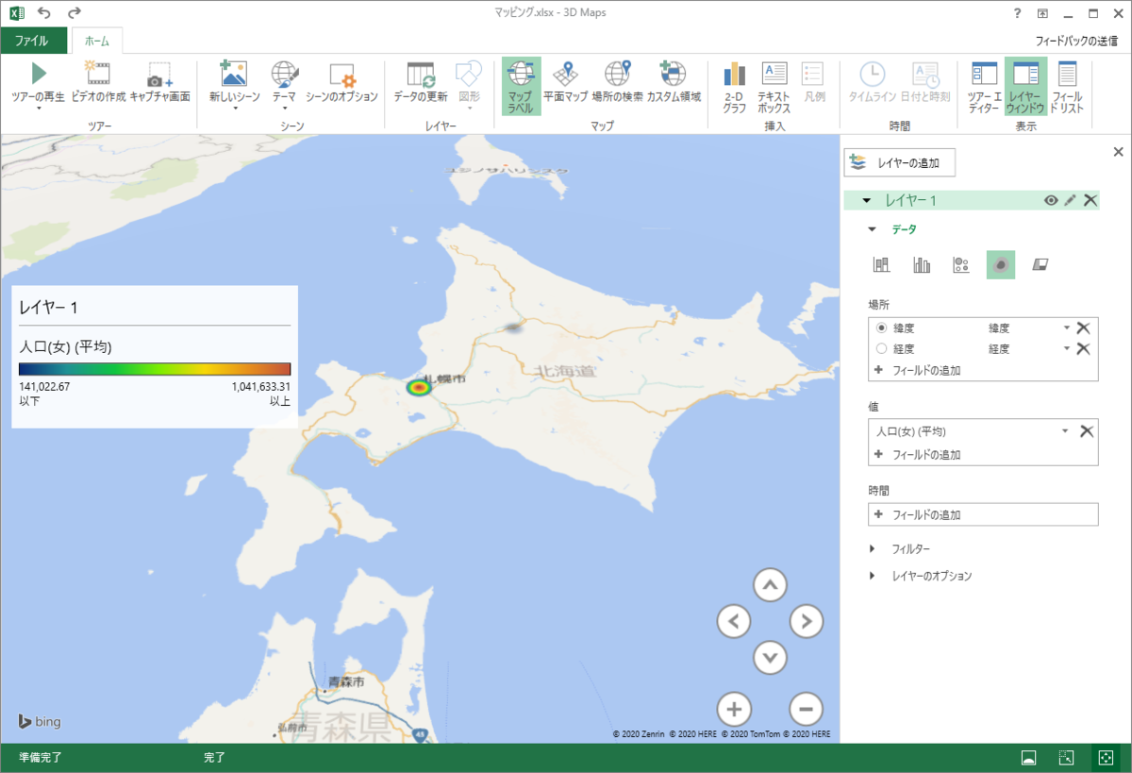The image size is (1132, 773).
Task: Open the 経度 field type dropdown
Action: click(1066, 348)
